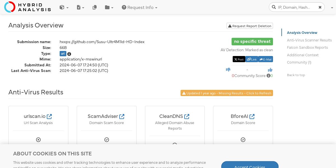The image size is (336, 168).
Task: Click the file collections copy icon
Action: [95, 8]
